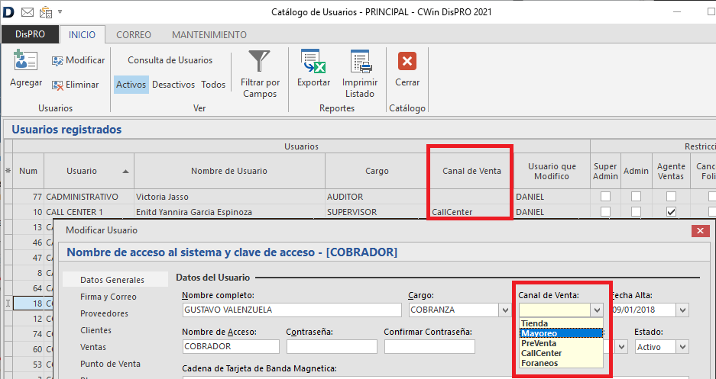Choose Foraneos in Canal de Venta list
The height and width of the screenshot is (379, 716).
coord(562,364)
